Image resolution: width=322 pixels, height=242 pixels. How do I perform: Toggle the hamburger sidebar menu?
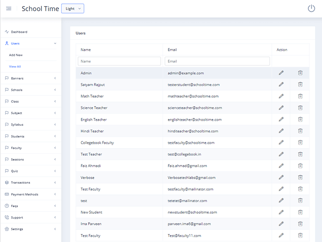coord(8,8)
